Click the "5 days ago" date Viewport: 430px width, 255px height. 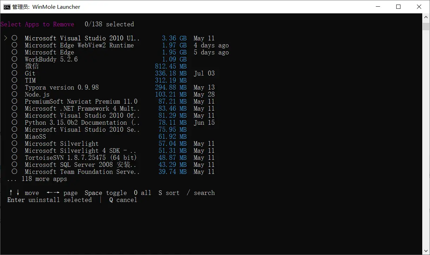[x=211, y=52]
